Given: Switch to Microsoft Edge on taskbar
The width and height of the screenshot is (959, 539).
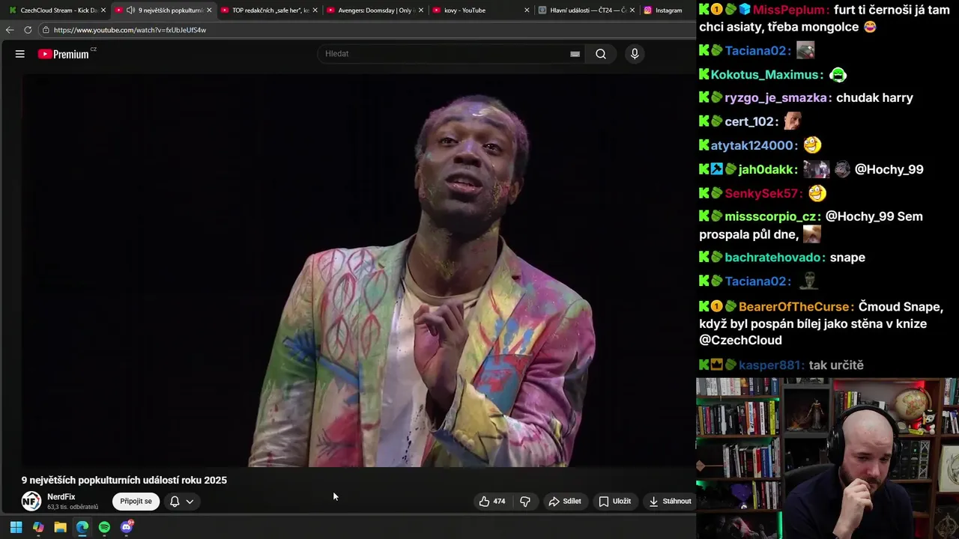Looking at the screenshot, I should tap(82, 527).
